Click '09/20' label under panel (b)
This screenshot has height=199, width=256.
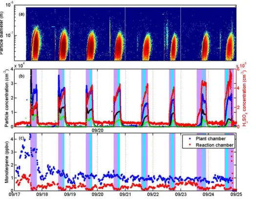tap(98, 130)
